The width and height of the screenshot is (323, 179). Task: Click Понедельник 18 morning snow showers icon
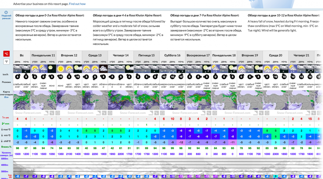[216, 68]
